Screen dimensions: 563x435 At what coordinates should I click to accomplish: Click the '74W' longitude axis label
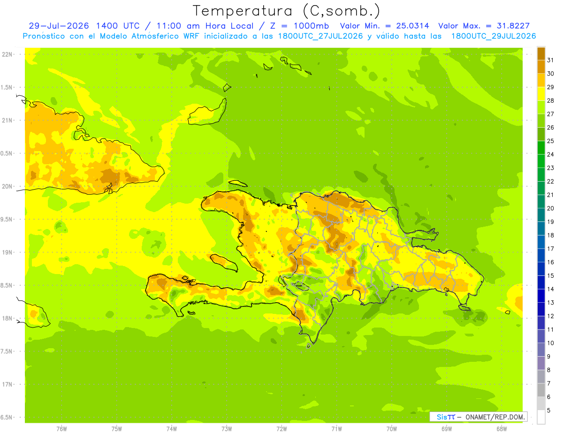click(172, 429)
